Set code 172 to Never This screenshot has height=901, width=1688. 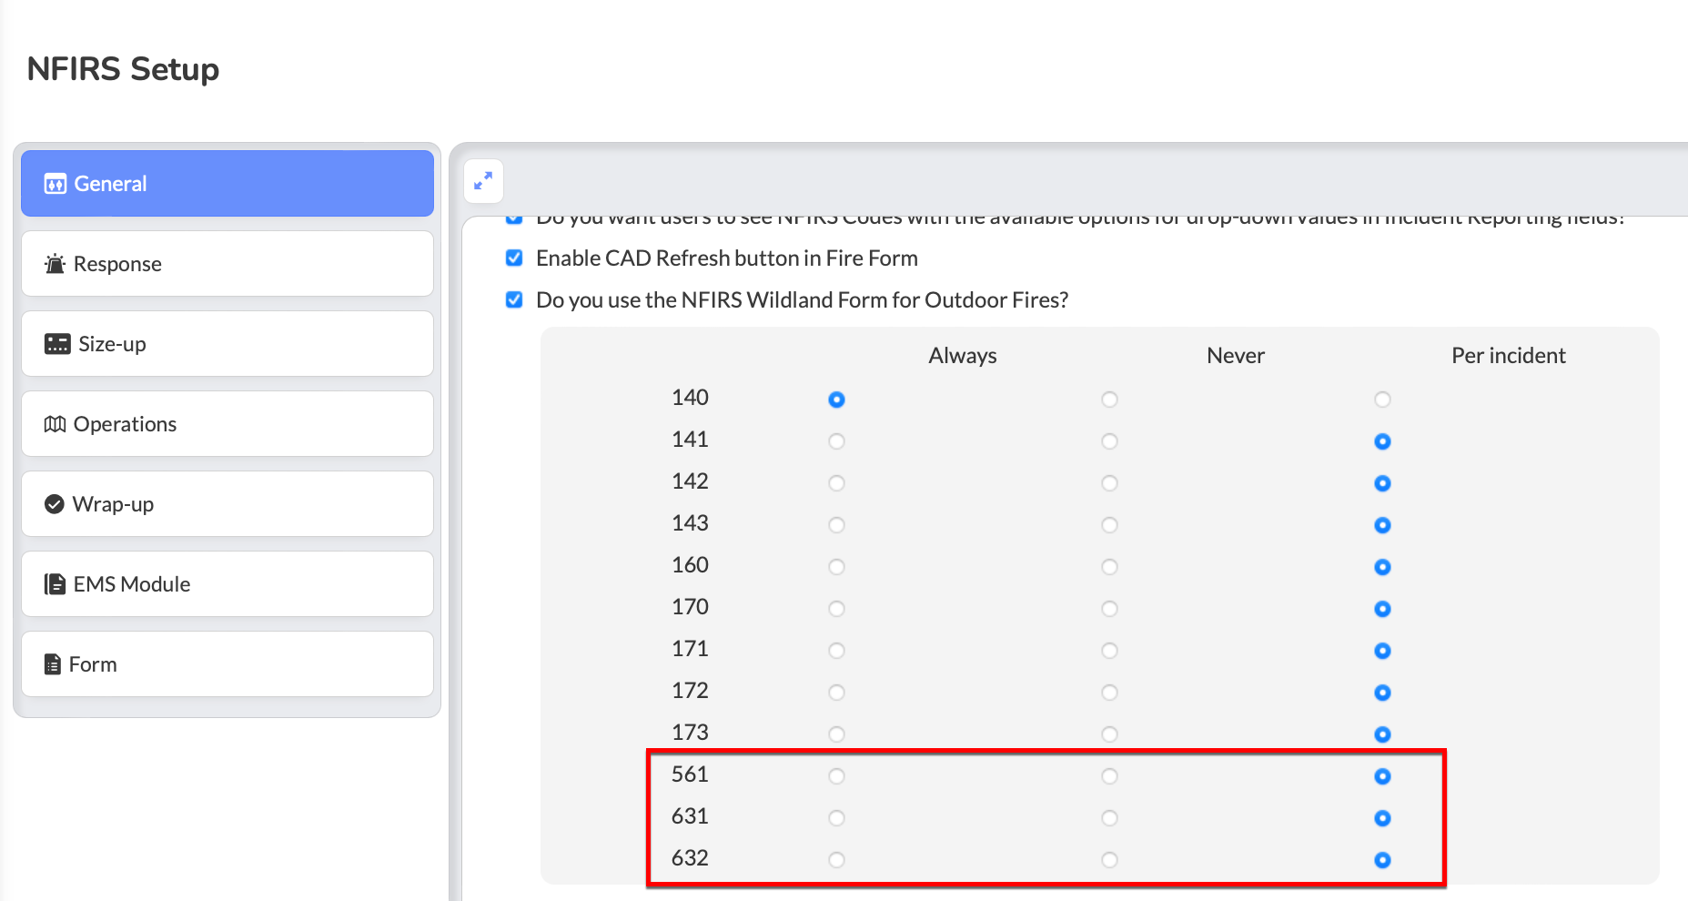point(1109,693)
